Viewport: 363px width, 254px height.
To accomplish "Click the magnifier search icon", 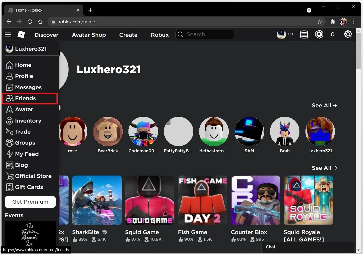I will [x=180, y=34].
